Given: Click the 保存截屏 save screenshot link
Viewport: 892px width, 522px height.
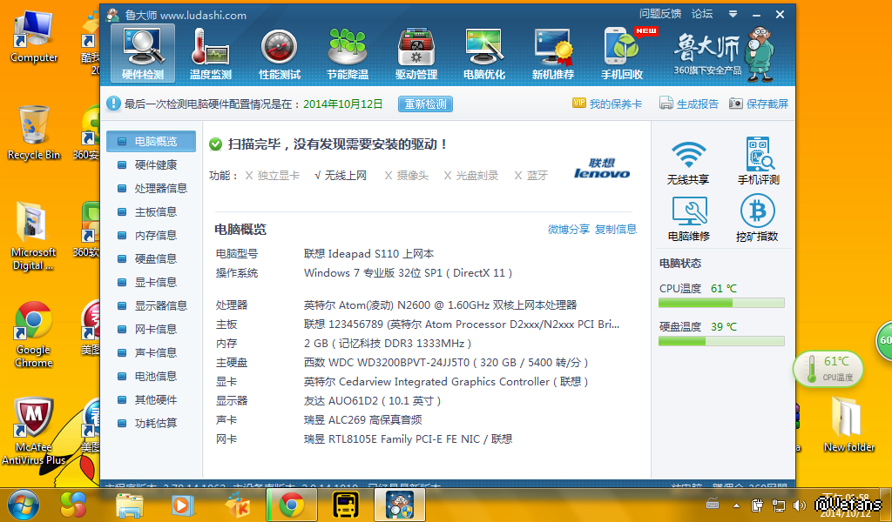Looking at the screenshot, I should tap(759, 104).
